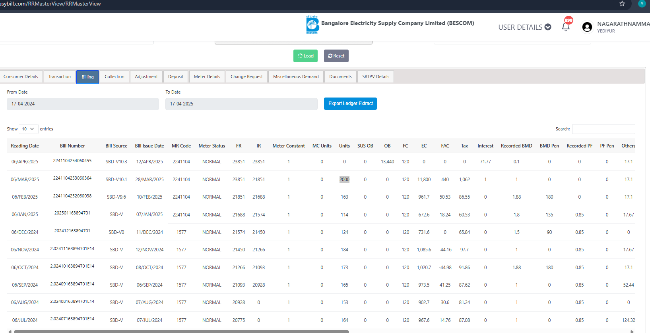Click OB value 13,440
650x333 pixels.
387,162
